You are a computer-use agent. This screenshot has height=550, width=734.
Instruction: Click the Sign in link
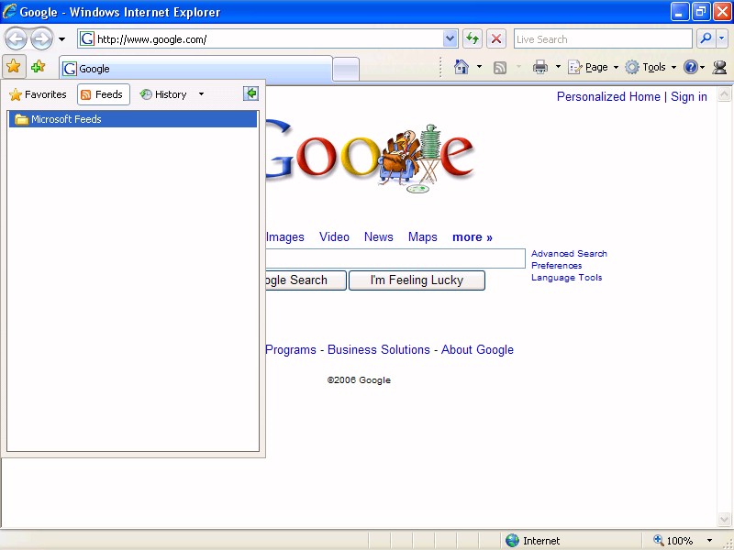pyautogui.click(x=689, y=97)
